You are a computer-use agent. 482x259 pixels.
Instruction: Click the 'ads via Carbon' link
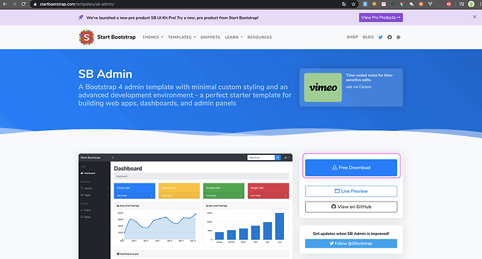click(x=359, y=87)
